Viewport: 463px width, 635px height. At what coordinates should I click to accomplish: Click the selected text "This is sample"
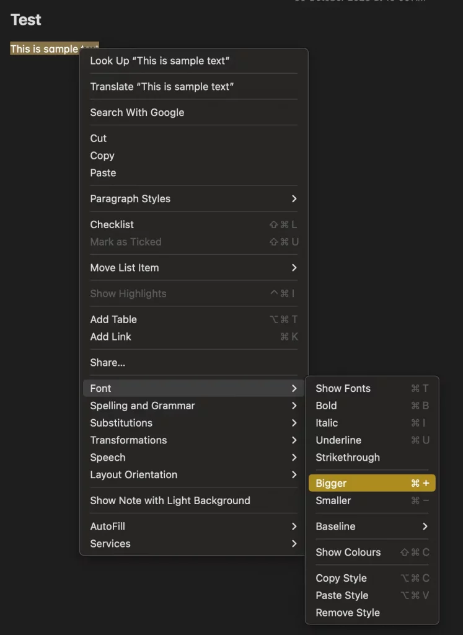[44, 49]
